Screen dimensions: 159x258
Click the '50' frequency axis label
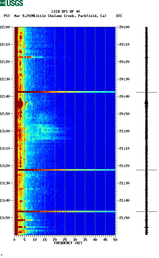115,240
